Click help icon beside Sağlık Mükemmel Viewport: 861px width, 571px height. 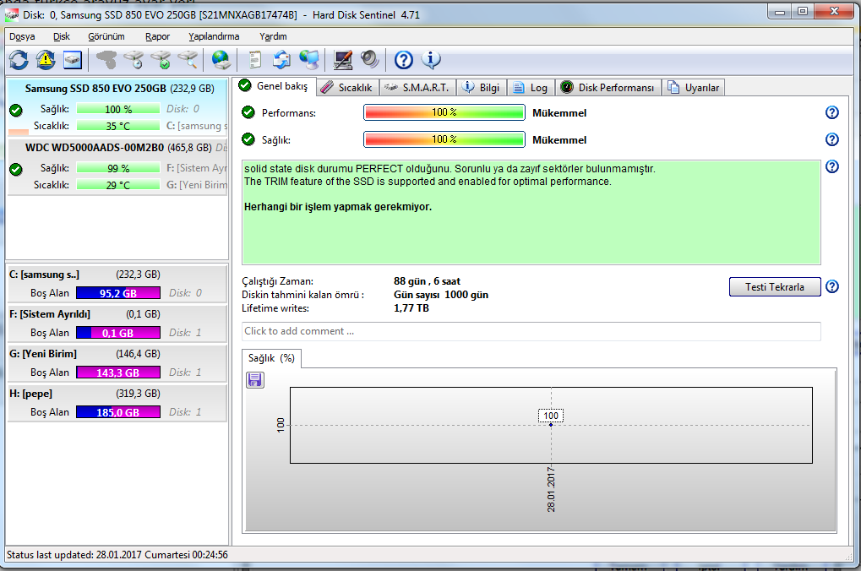point(832,139)
